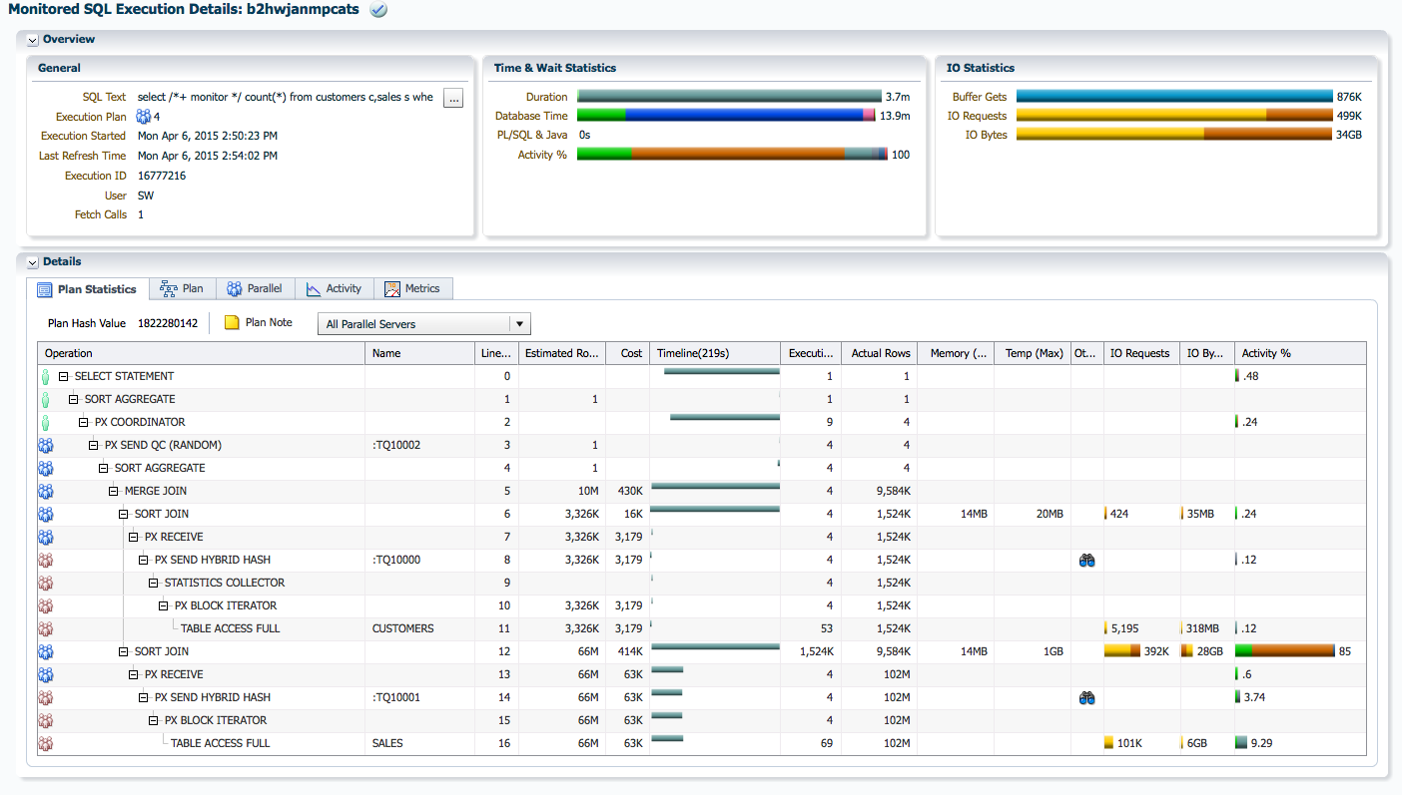The height and width of the screenshot is (795, 1402).
Task: Click the parallel servers icon for MERGE JOIN
Action: pyautogui.click(x=45, y=492)
